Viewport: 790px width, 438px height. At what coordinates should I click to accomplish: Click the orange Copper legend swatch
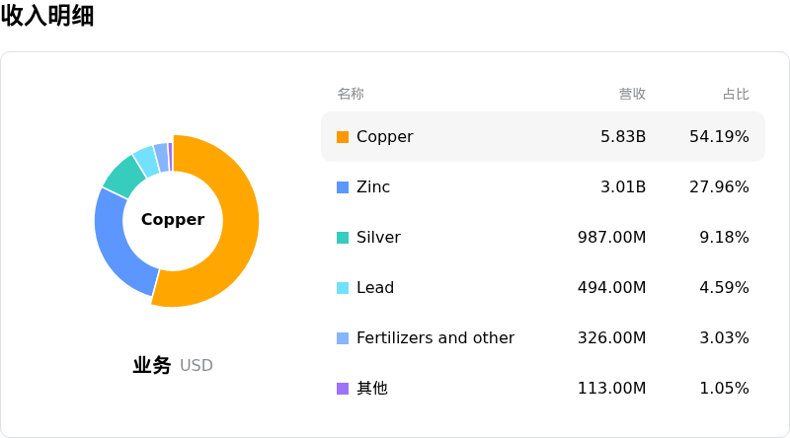pos(343,137)
